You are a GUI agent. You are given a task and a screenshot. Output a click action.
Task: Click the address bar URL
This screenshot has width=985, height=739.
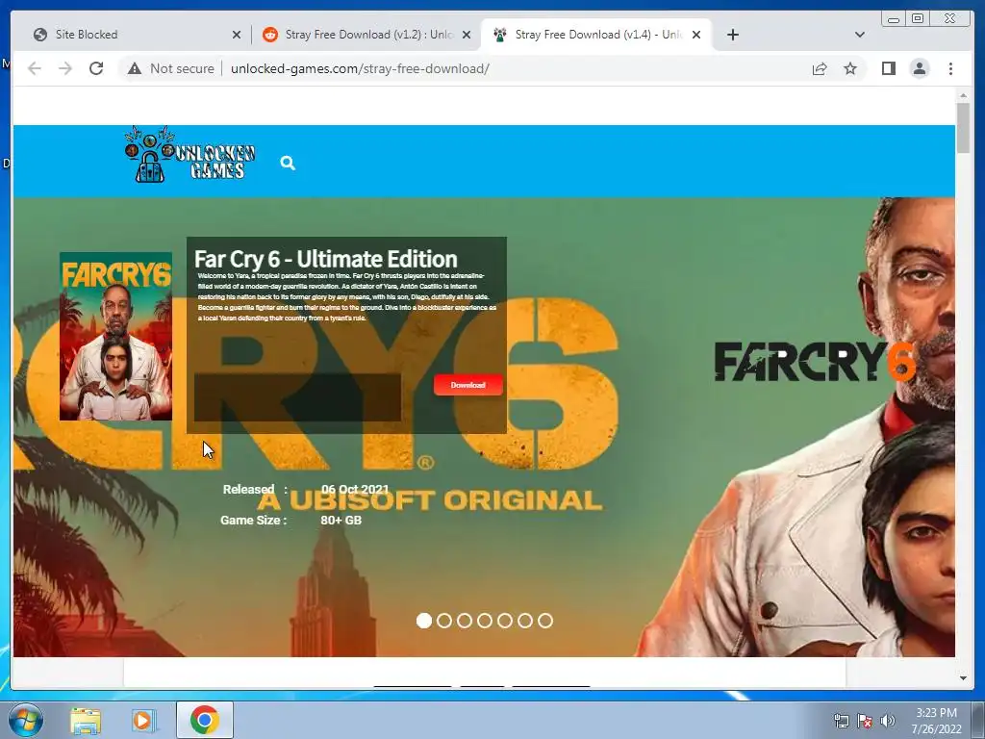(x=360, y=68)
